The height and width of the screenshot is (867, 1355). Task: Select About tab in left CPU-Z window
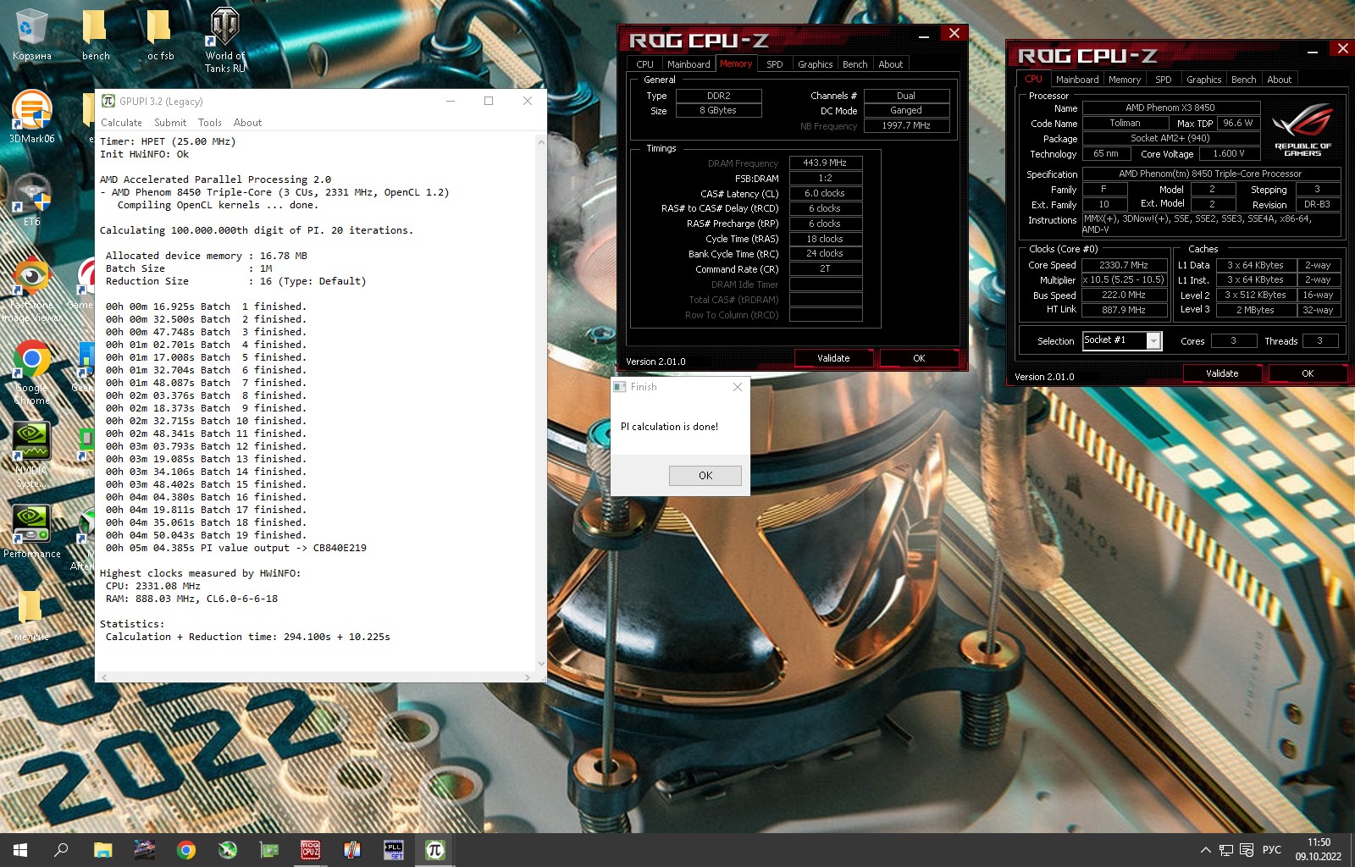tap(890, 64)
